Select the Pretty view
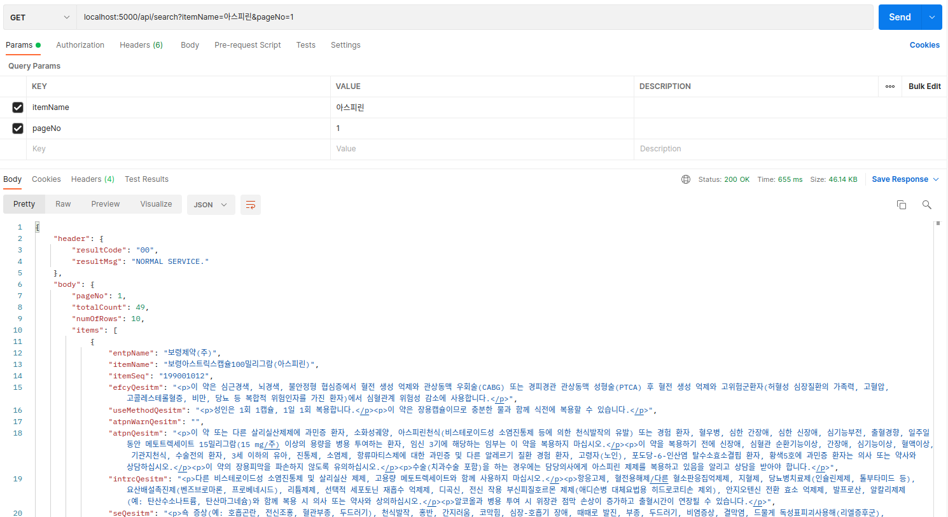Viewport: 948px width, 517px height. click(24, 204)
